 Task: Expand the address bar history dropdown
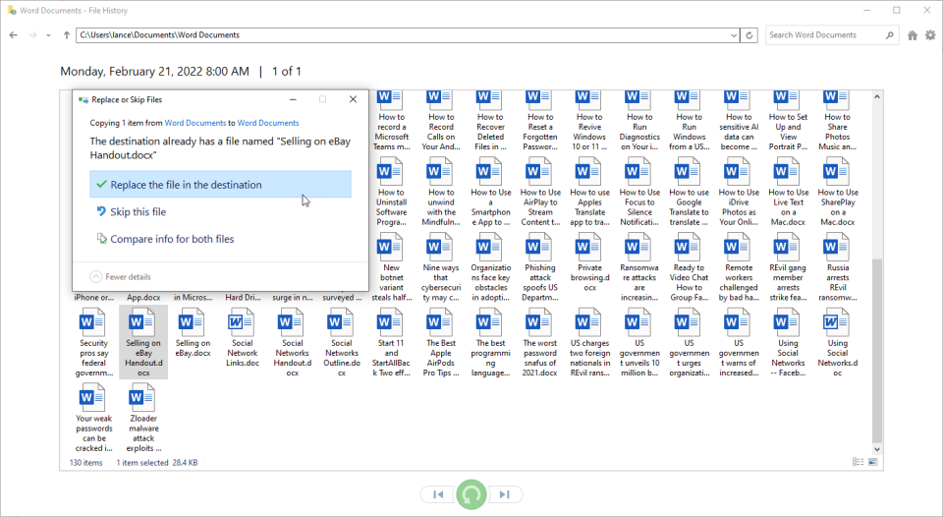pyautogui.click(x=734, y=35)
